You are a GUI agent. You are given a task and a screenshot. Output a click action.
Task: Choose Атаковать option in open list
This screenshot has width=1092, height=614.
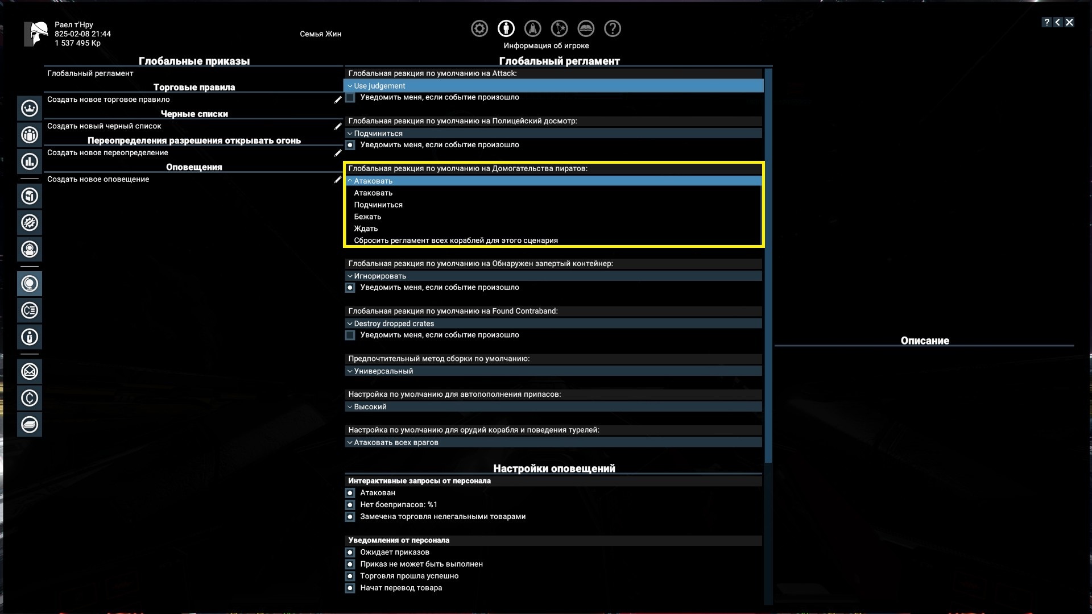tap(553, 193)
